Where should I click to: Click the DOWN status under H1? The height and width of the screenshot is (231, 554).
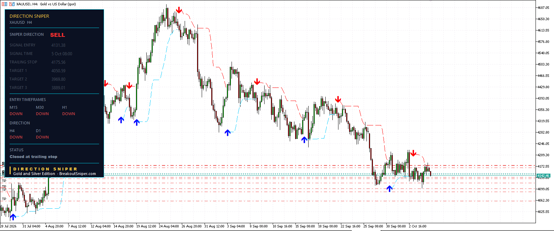pyautogui.click(x=69, y=114)
